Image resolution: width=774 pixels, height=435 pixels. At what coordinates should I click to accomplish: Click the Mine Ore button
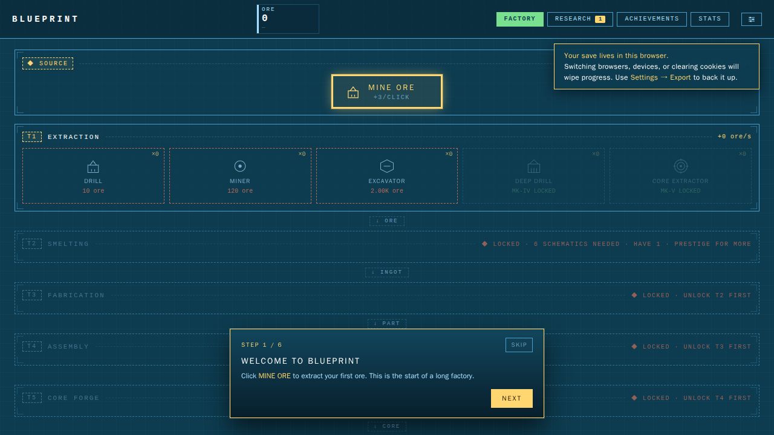click(387, 92)
